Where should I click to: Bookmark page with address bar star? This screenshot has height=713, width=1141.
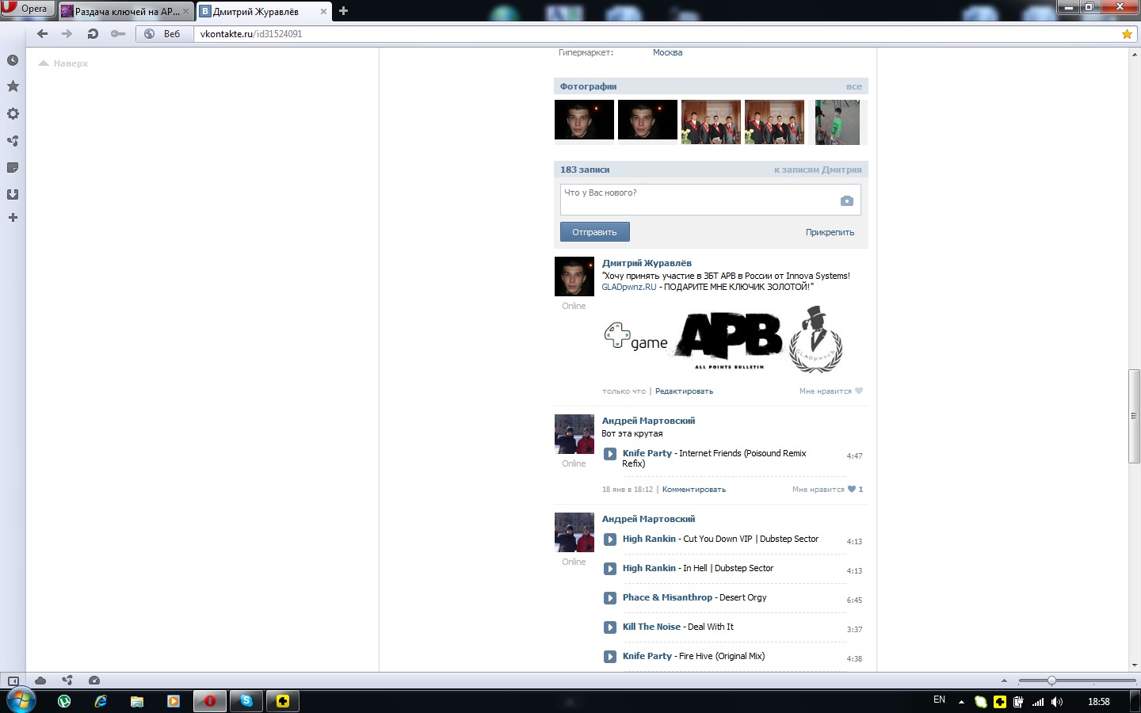(1127, 34)
